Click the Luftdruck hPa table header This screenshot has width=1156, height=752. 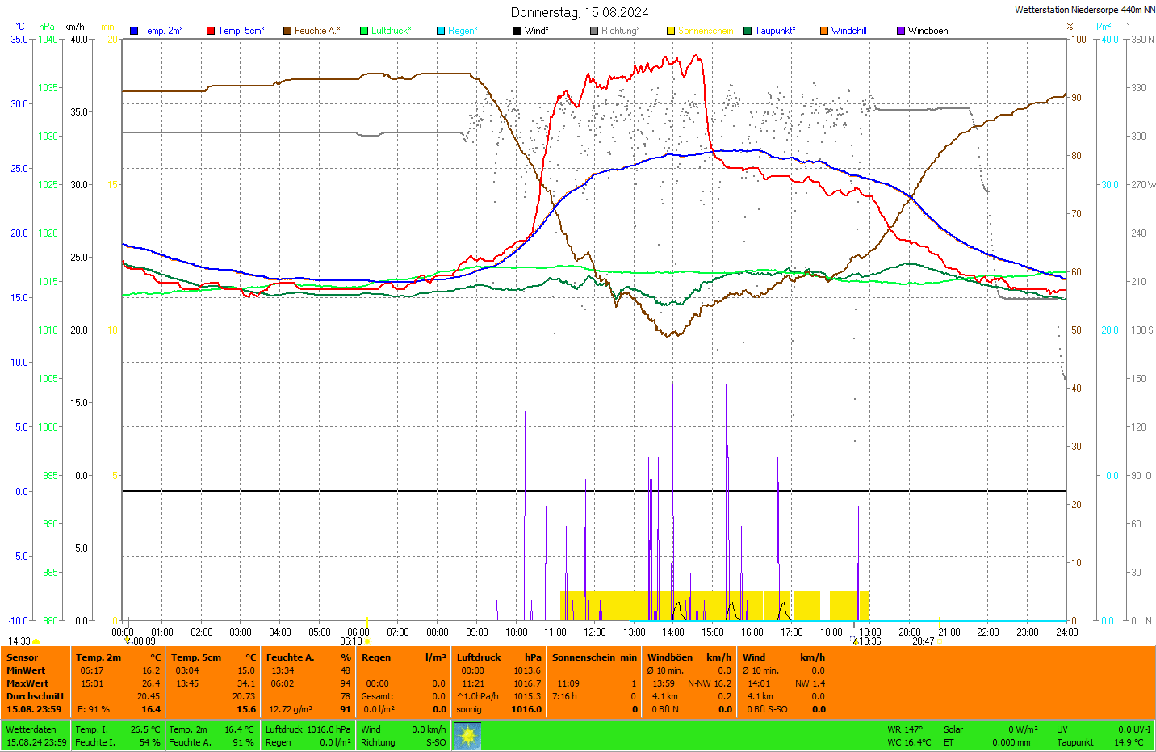tap(499, 657)
